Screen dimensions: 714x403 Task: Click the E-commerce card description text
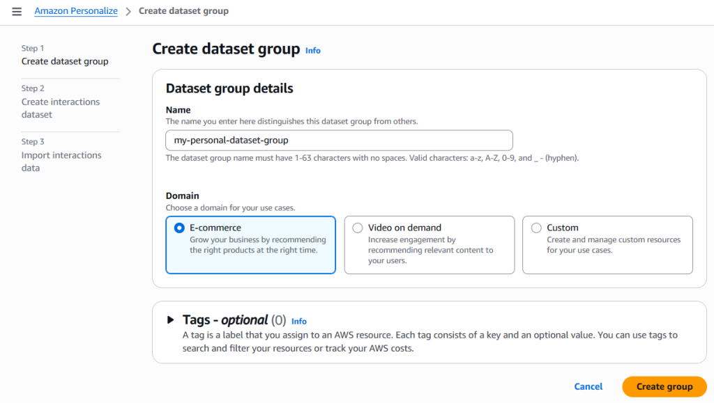pyautogui.click(x=258, y=245)
